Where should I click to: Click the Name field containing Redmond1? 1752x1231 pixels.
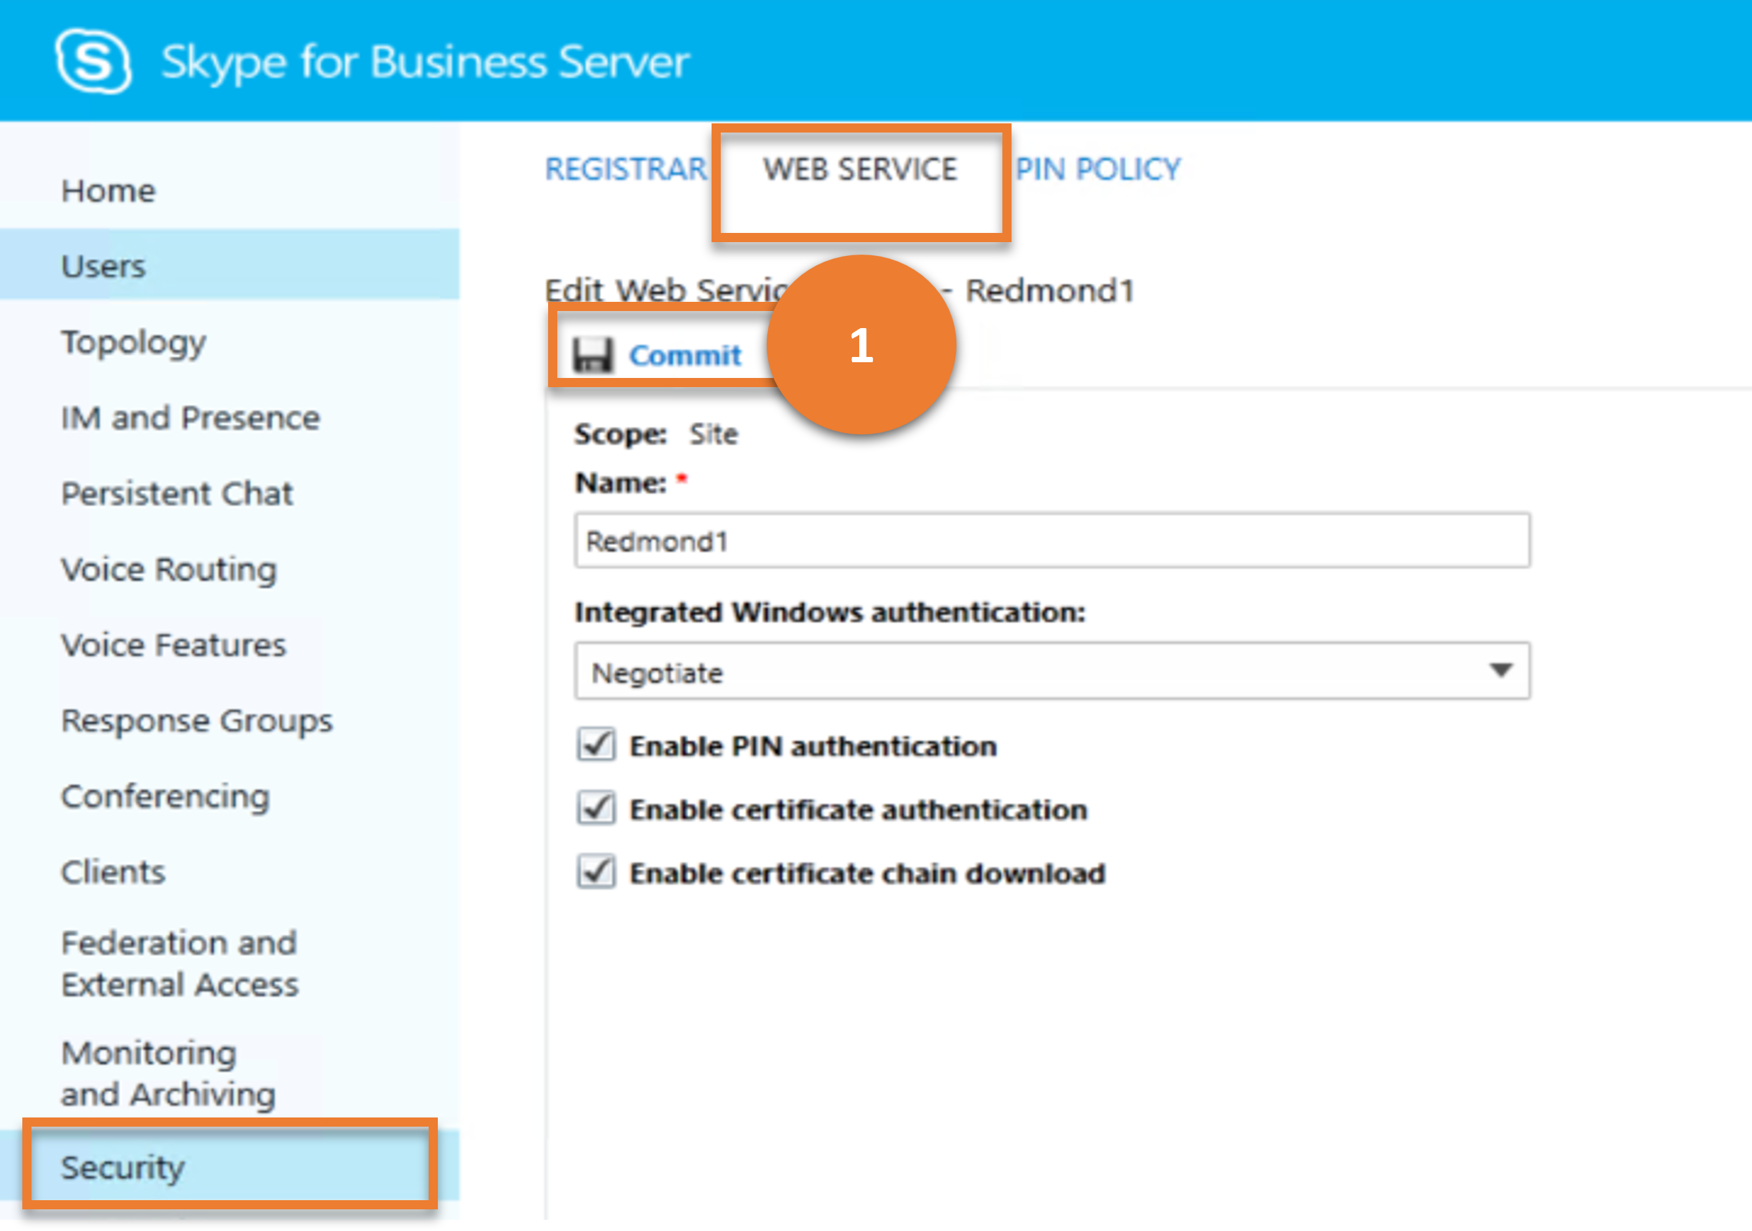pos(1052,541)
